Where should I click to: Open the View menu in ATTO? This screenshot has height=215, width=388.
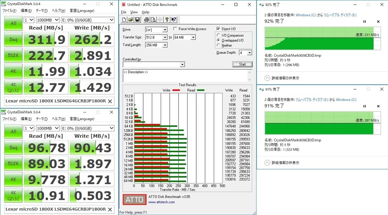click(134, 12)
